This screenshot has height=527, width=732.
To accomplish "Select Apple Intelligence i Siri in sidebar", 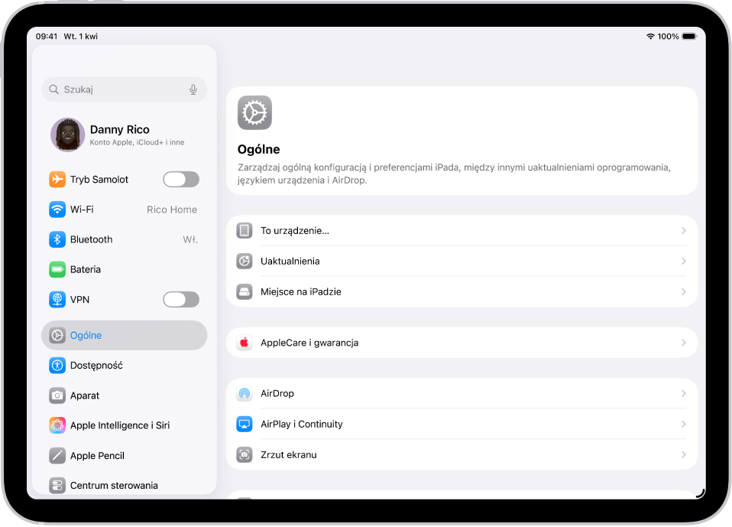I will click(125, 425).
